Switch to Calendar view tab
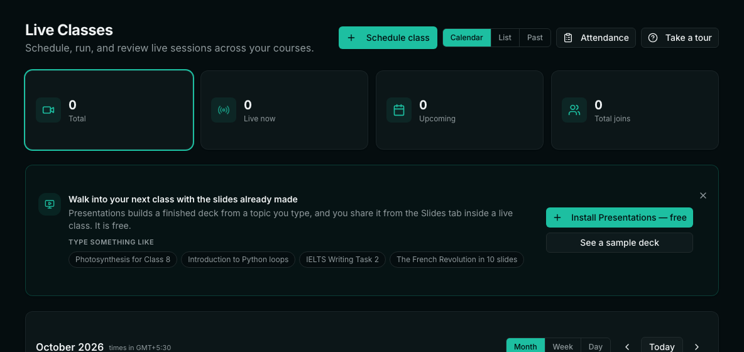The width and height of the screenshot is (744, 352). 466,38
